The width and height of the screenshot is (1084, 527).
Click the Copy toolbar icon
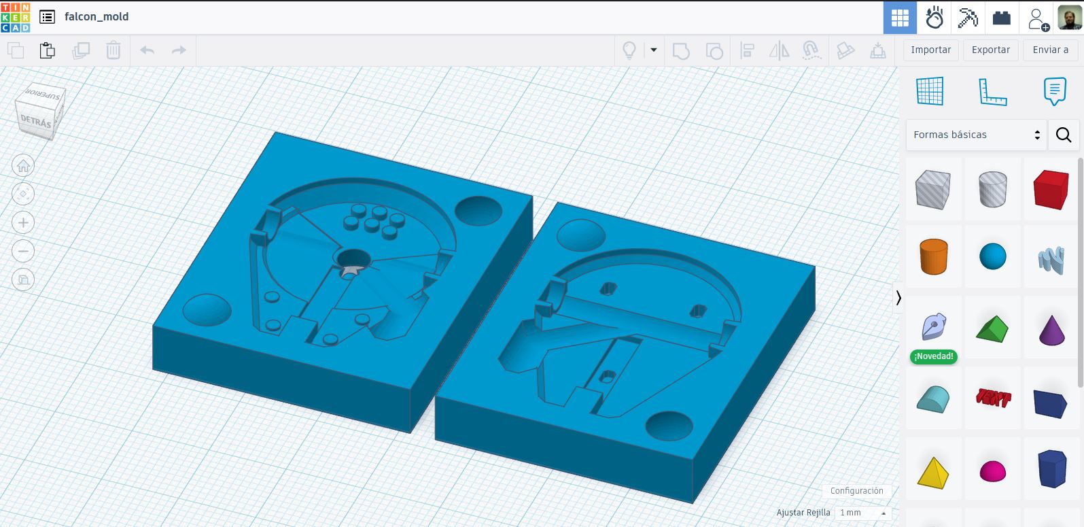[x=15, y=50]
